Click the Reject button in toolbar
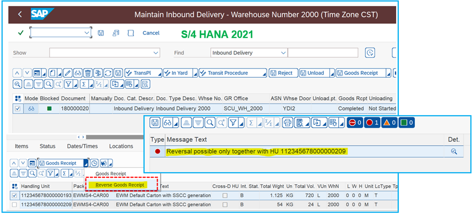Screen dimensions: 473x217 (281, 73)
